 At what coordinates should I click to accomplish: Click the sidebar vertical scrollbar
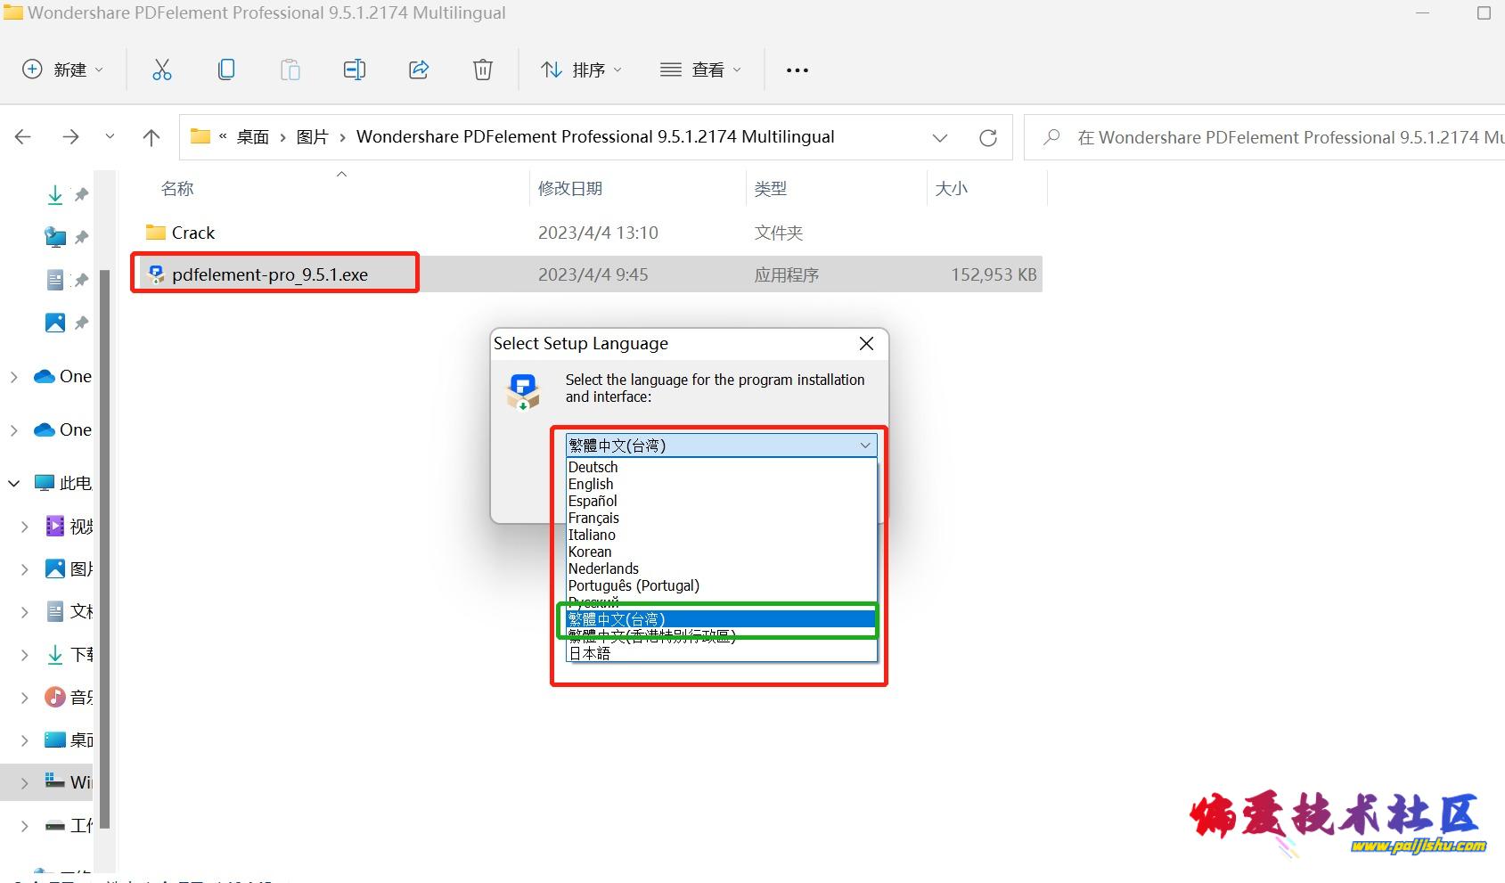(105, 548)
